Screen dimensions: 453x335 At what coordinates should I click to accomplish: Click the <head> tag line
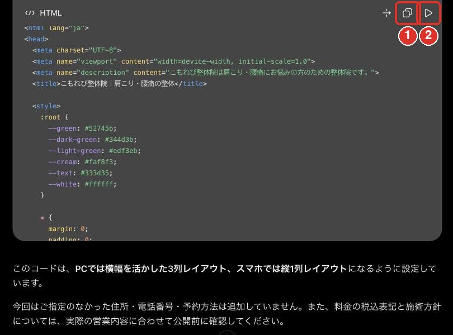coord(36,39)
